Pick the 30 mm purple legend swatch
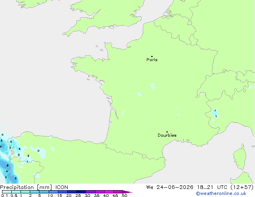255x197 pixels. coord(90,192)
